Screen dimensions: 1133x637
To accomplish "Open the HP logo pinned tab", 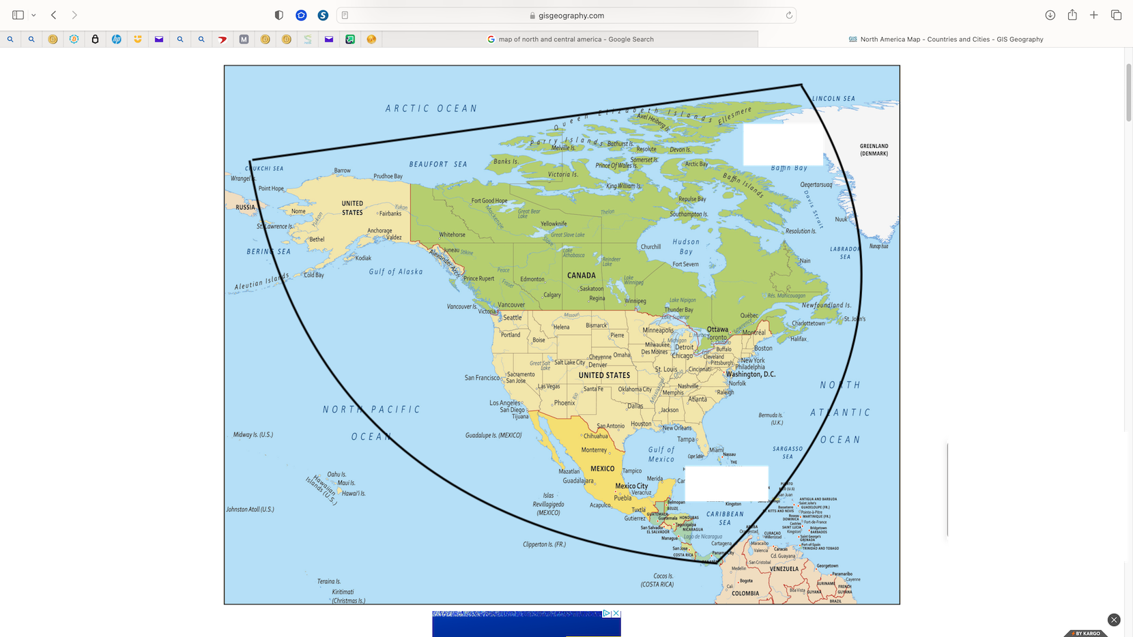I will pyautogui.click(x=117, y=40).
